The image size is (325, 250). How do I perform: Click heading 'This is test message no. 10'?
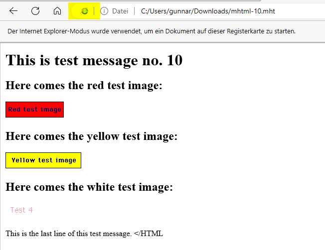94,60
